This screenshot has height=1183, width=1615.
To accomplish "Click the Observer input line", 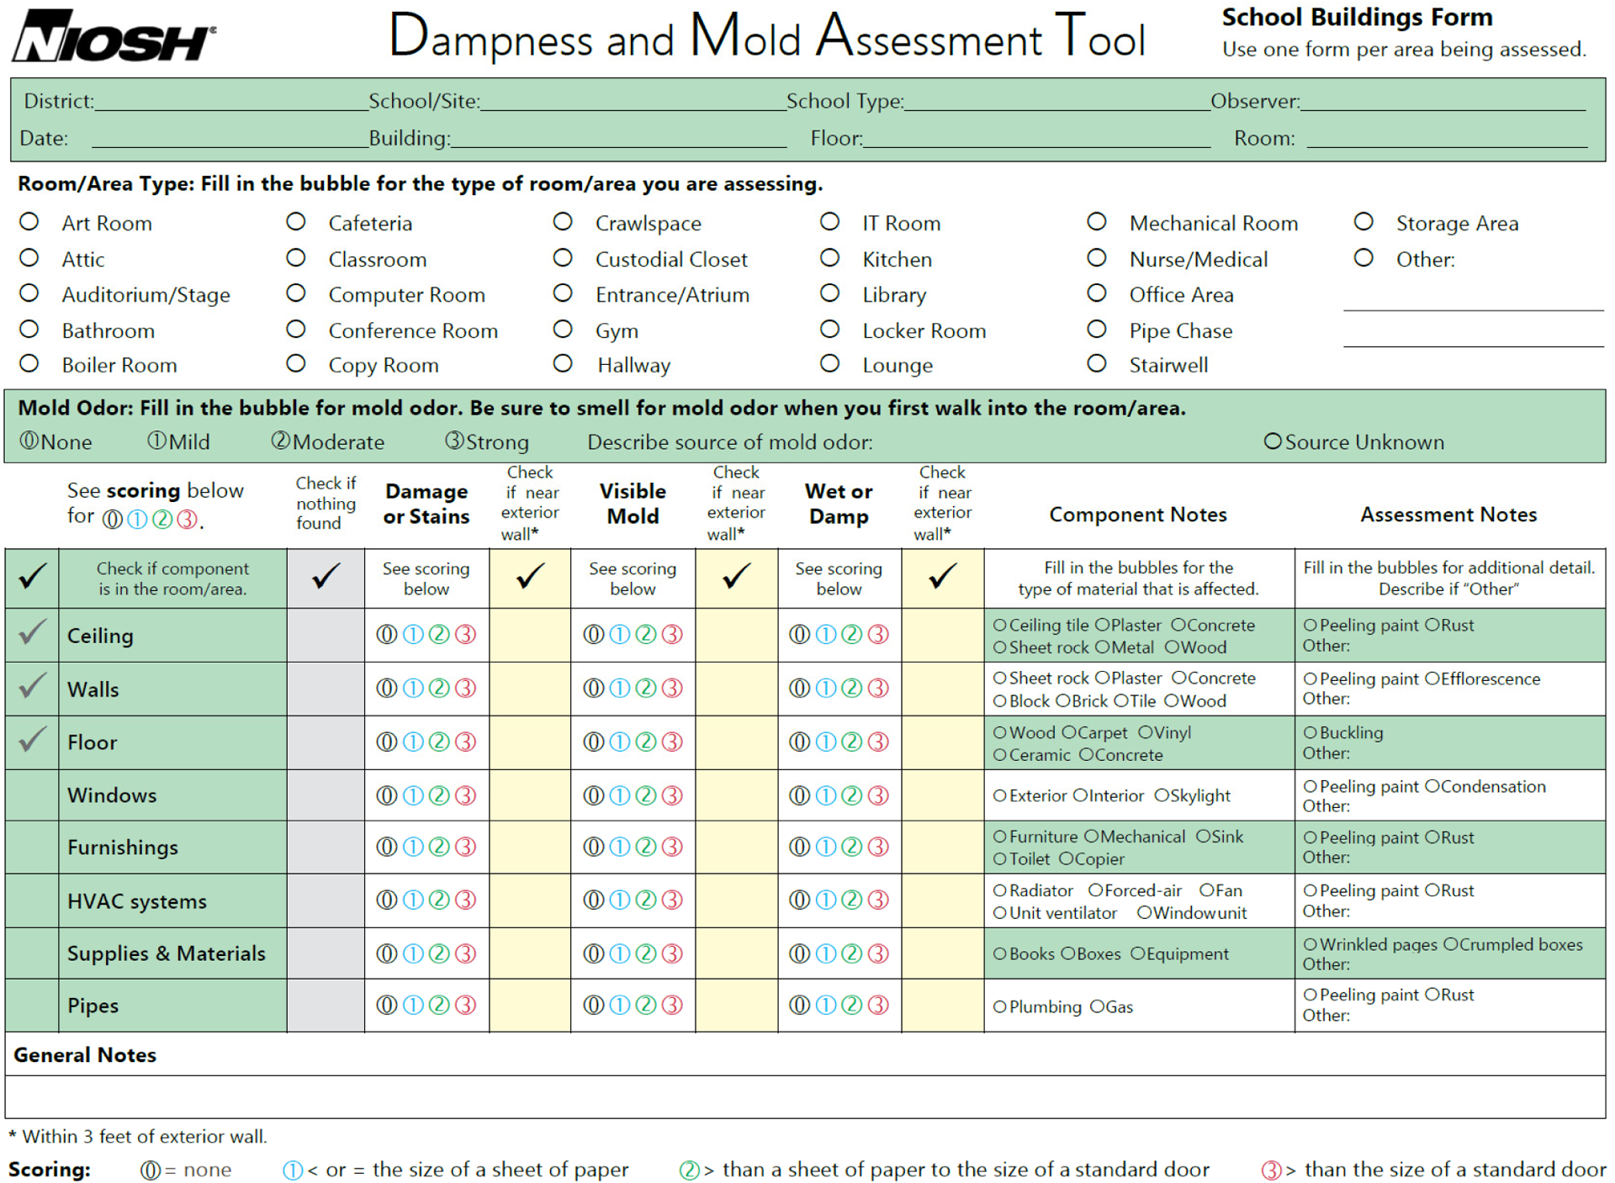I will coord(1443,102).
